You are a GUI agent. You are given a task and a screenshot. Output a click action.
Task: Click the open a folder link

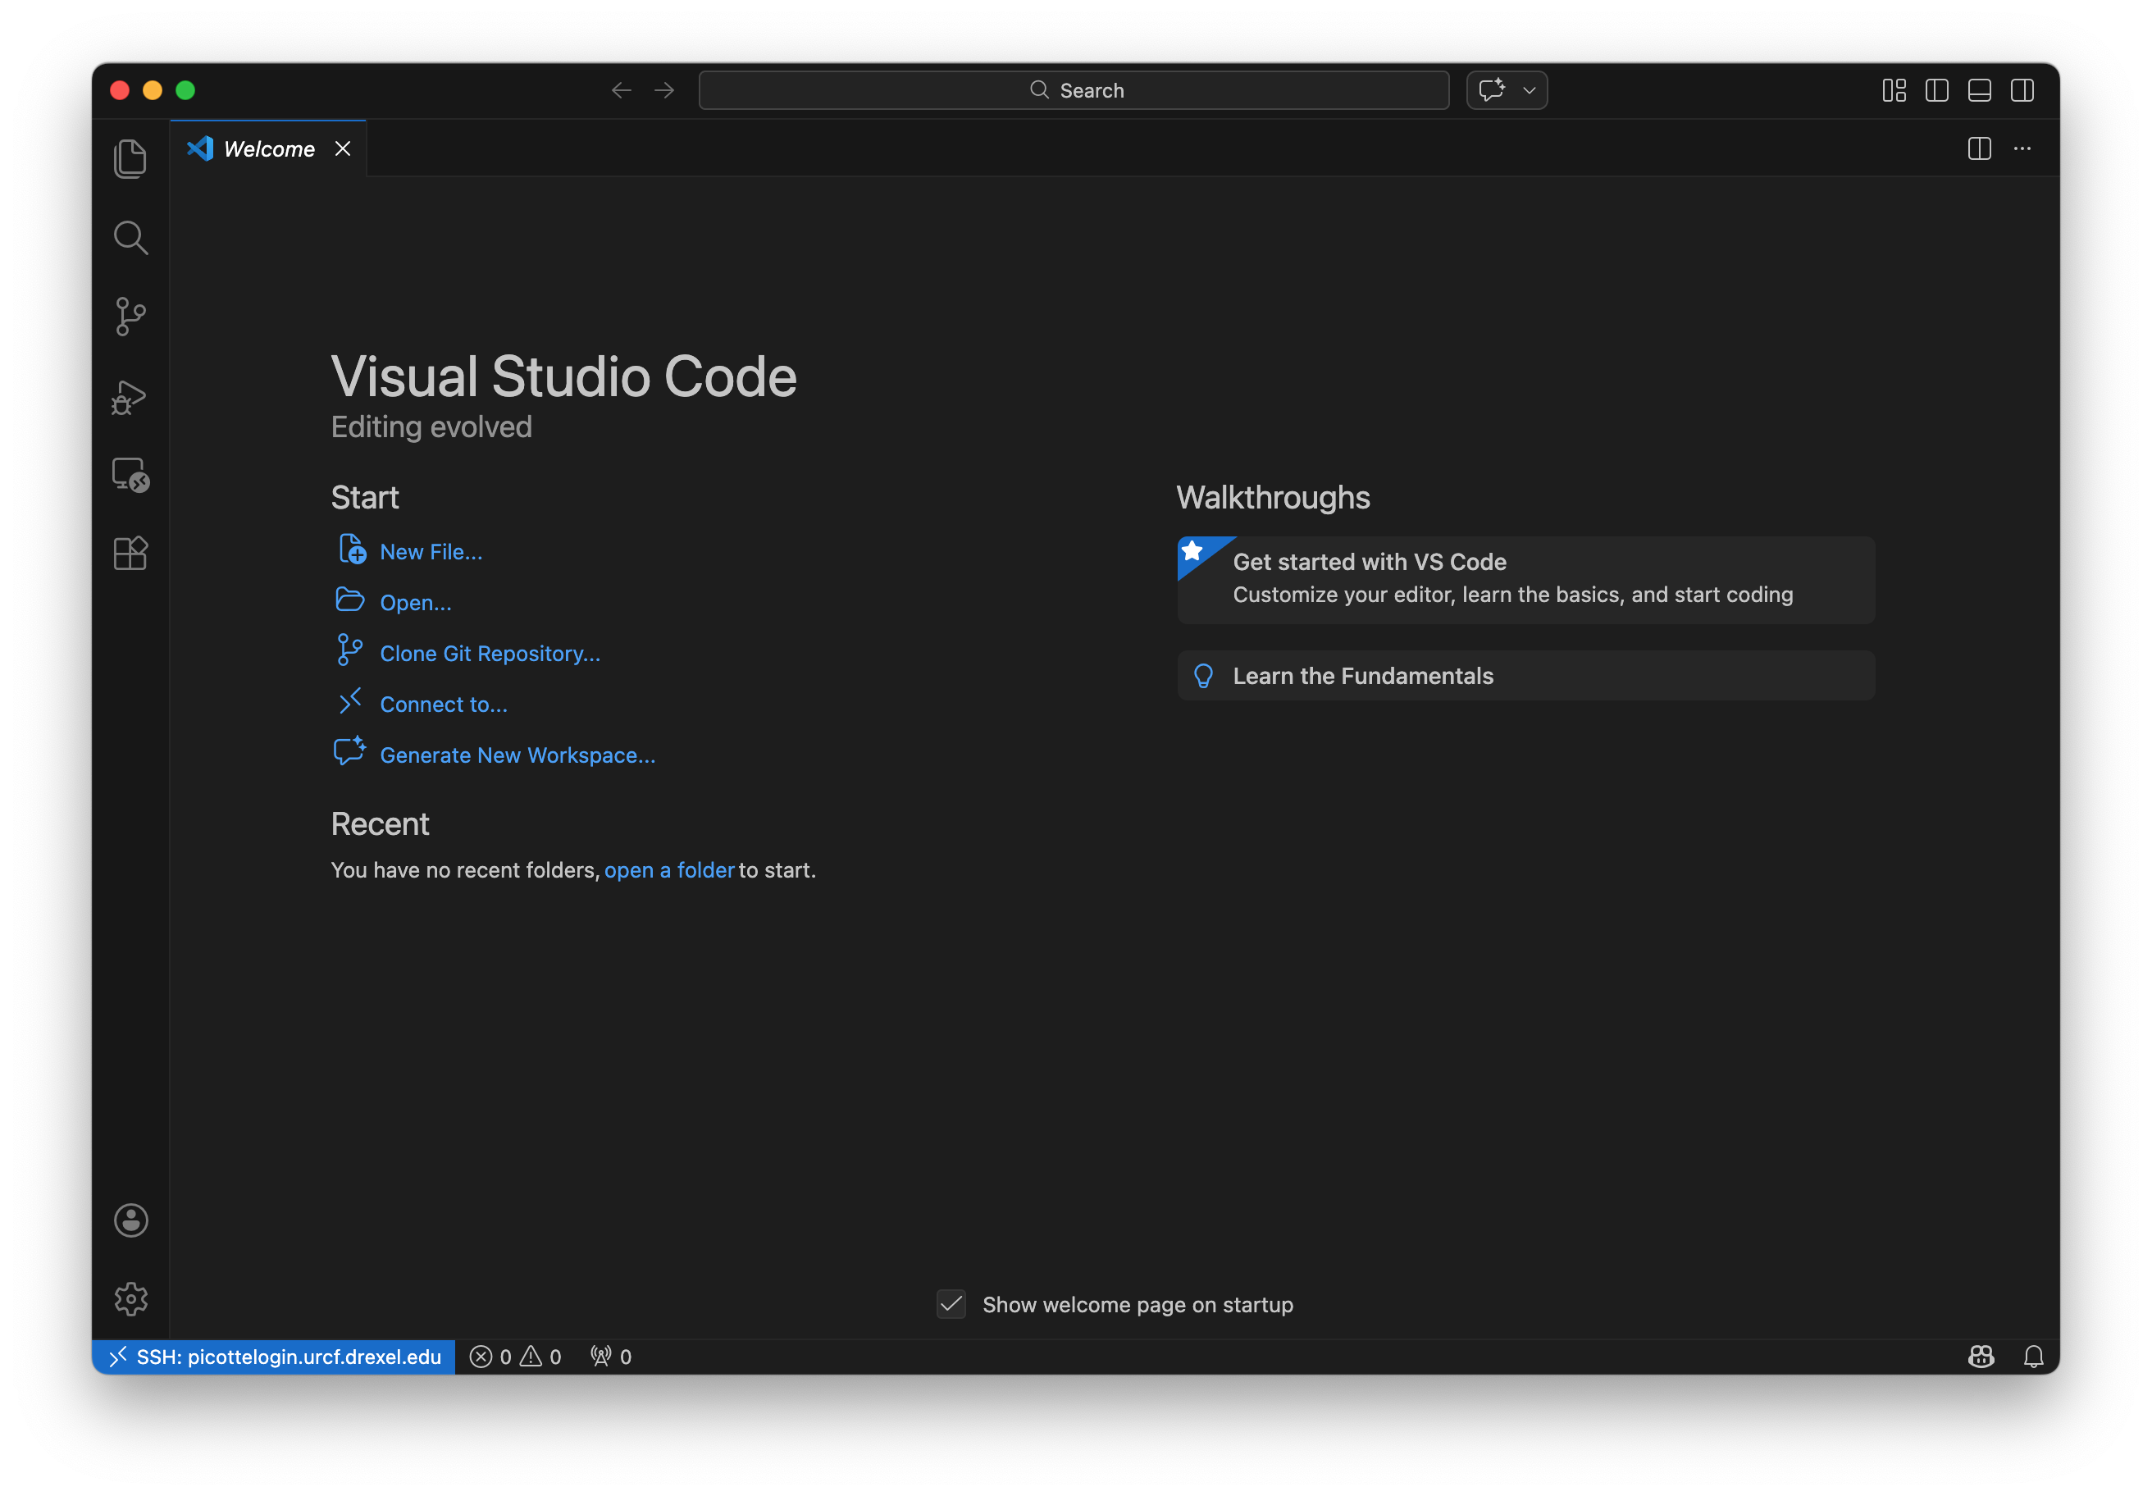click(668, 870)
